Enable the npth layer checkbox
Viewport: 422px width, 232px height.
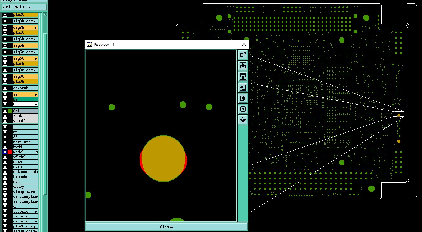tap(5, 162)
